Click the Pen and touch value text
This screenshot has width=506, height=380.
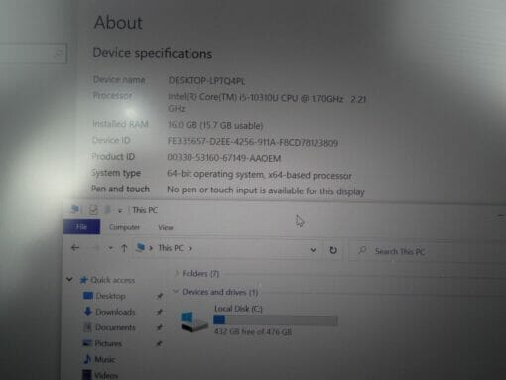coord(266,190)
